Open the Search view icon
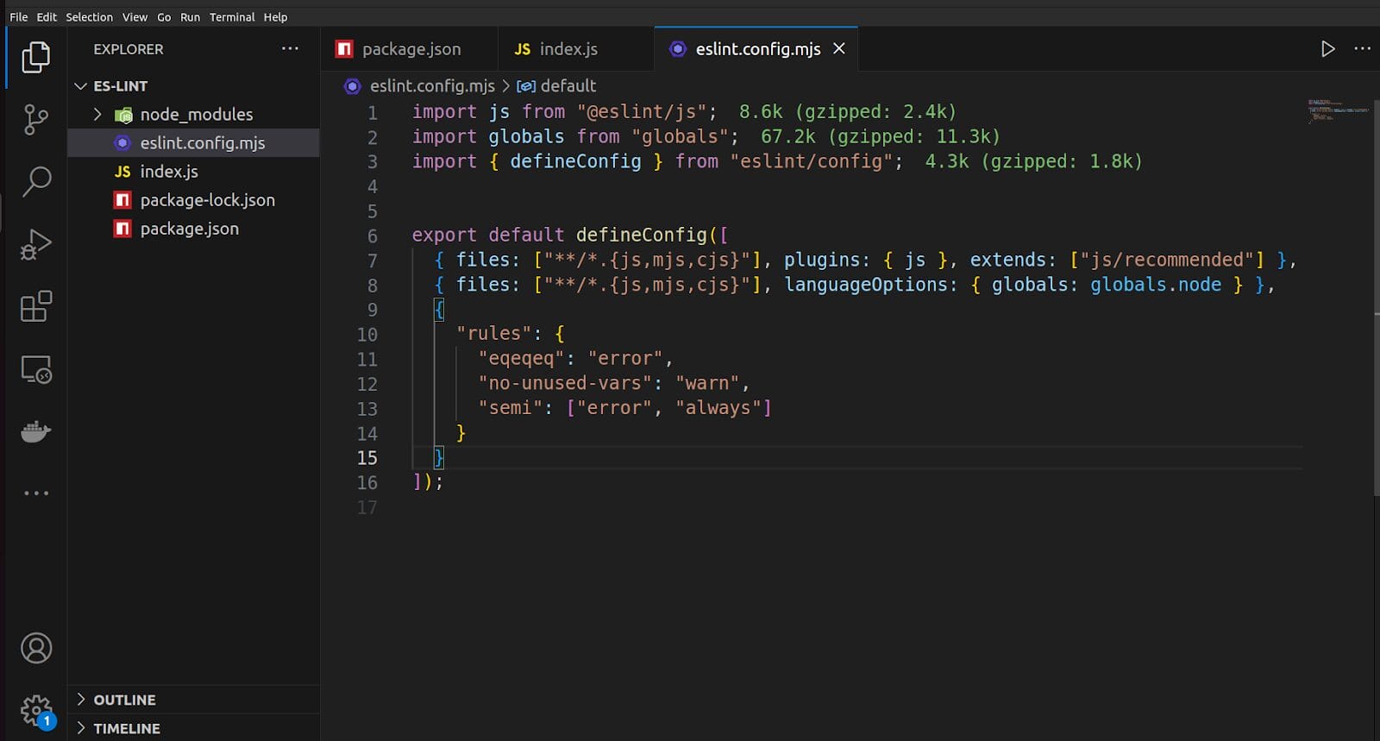This screenshot has width=1380, height=741. click(35, 181)
